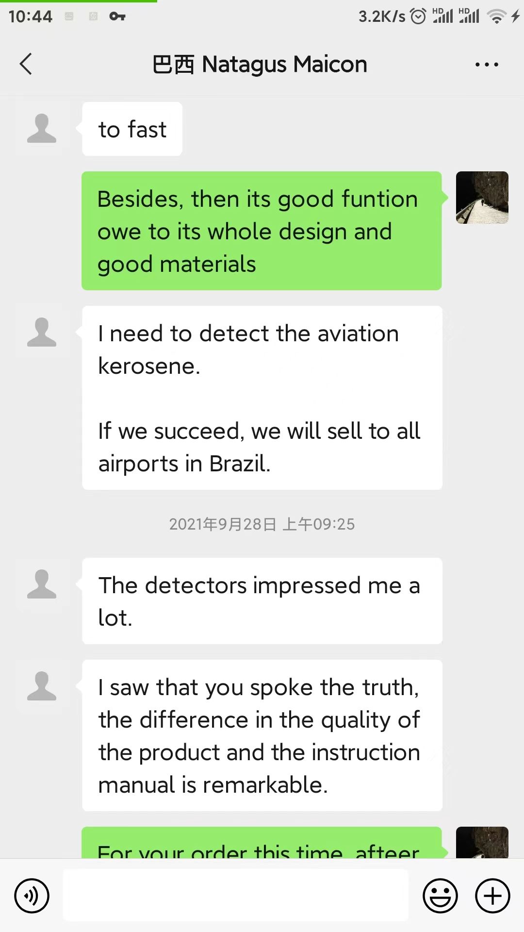The image size is (524, 932).
Task: Tap the Wi-Fi status bar icon
Action: [496, 17]
